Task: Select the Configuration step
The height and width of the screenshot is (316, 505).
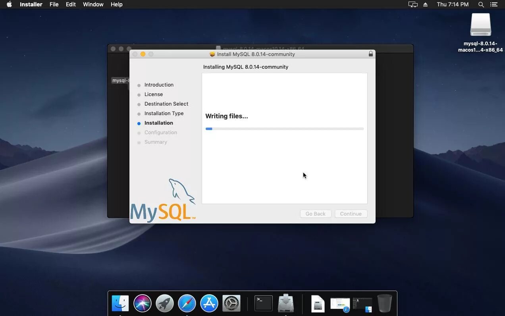Action: [161, 132]
